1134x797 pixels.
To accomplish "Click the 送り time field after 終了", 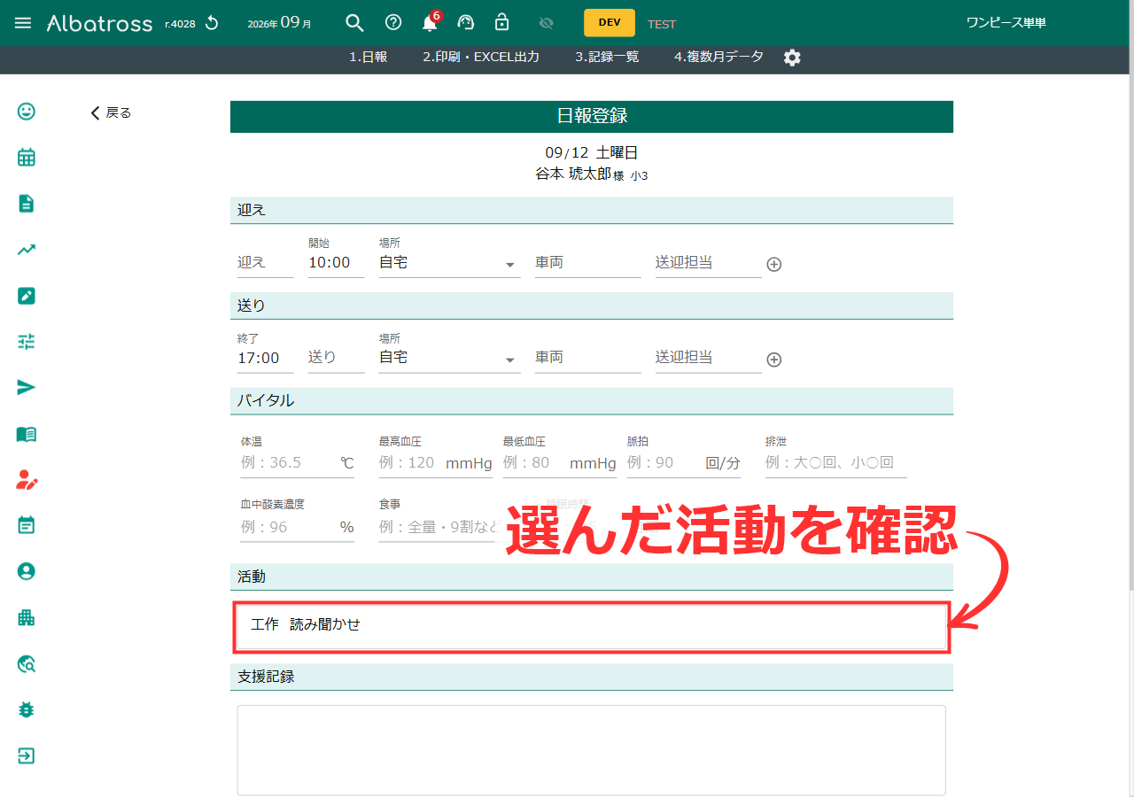I will pyautogui.click(x=337, y=358).
